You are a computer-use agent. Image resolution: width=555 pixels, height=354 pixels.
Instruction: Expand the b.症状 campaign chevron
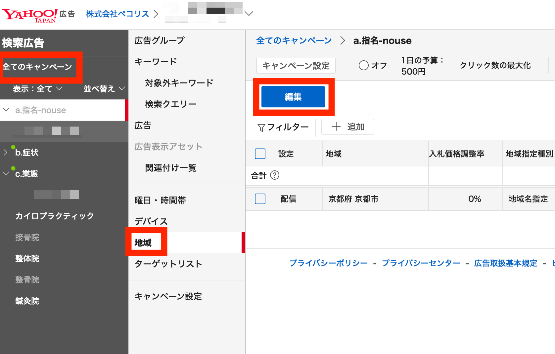pos(5,152)
